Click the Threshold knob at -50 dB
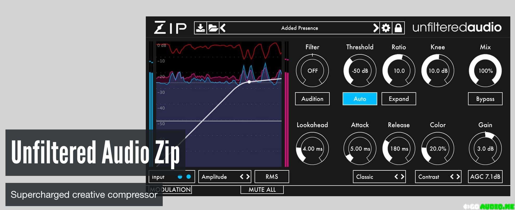The height and width of the screenshot is (210, 515). click(x=360, y=71)
